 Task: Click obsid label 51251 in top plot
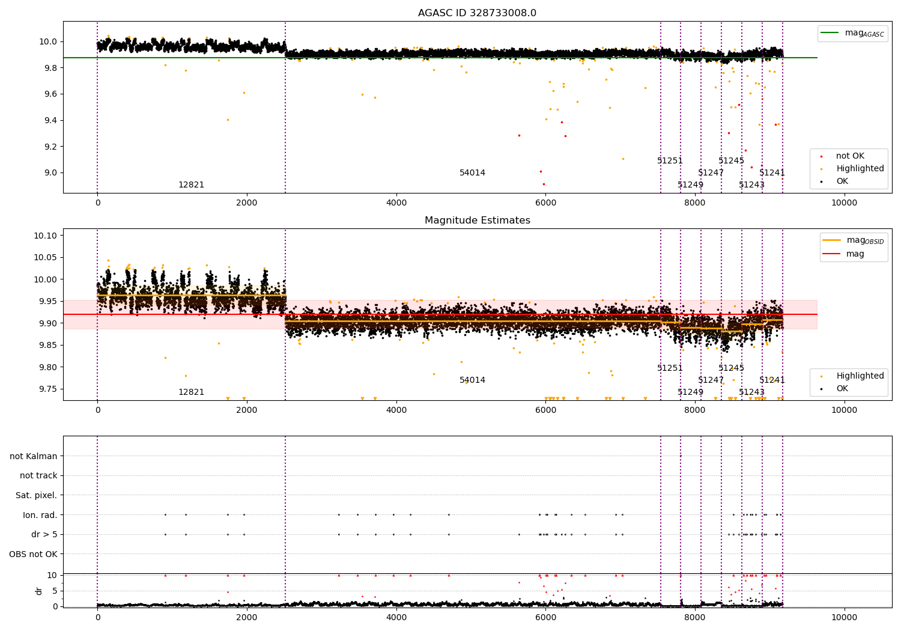(670, 161)
